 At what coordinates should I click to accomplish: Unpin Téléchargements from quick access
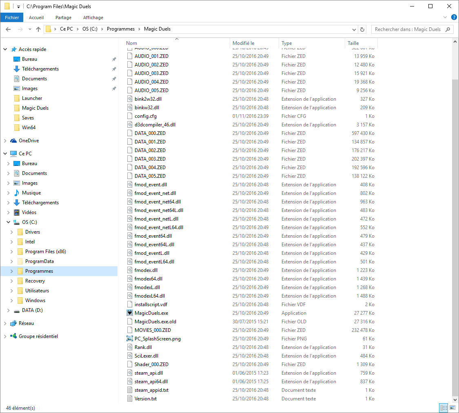click(x=114, y=69)
